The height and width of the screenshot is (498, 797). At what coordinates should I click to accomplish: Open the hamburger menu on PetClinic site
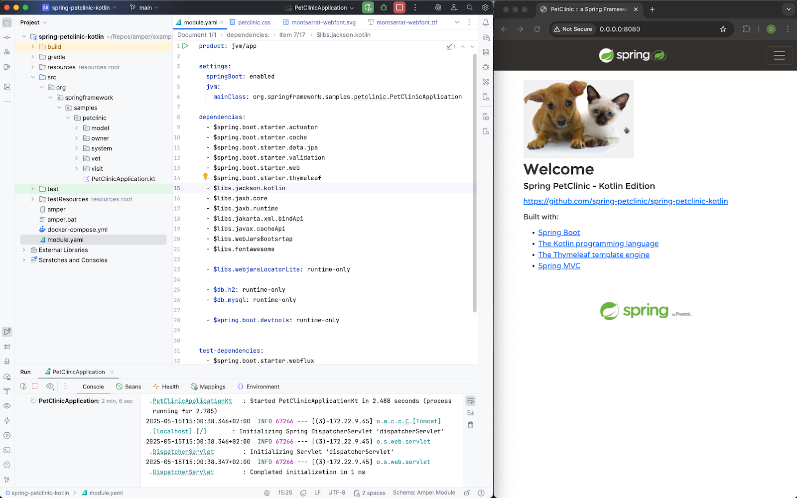point(780,55)
